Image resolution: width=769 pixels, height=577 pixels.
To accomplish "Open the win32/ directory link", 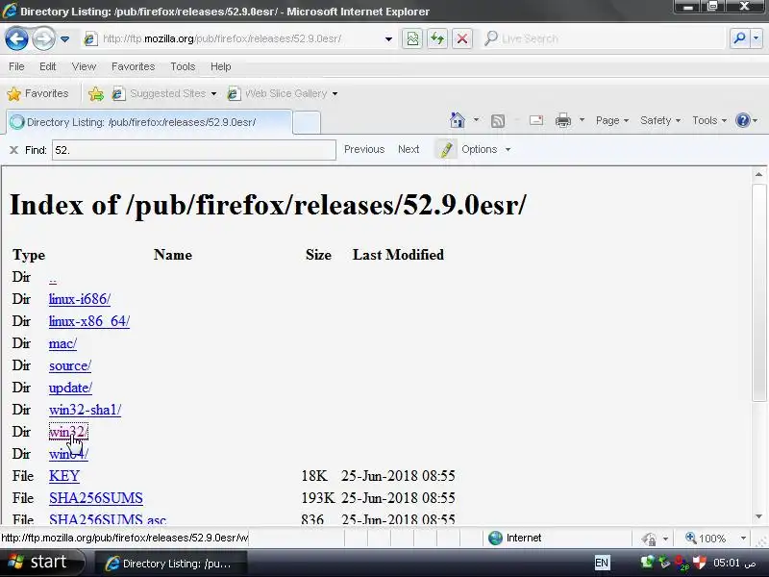I will 68,432.
